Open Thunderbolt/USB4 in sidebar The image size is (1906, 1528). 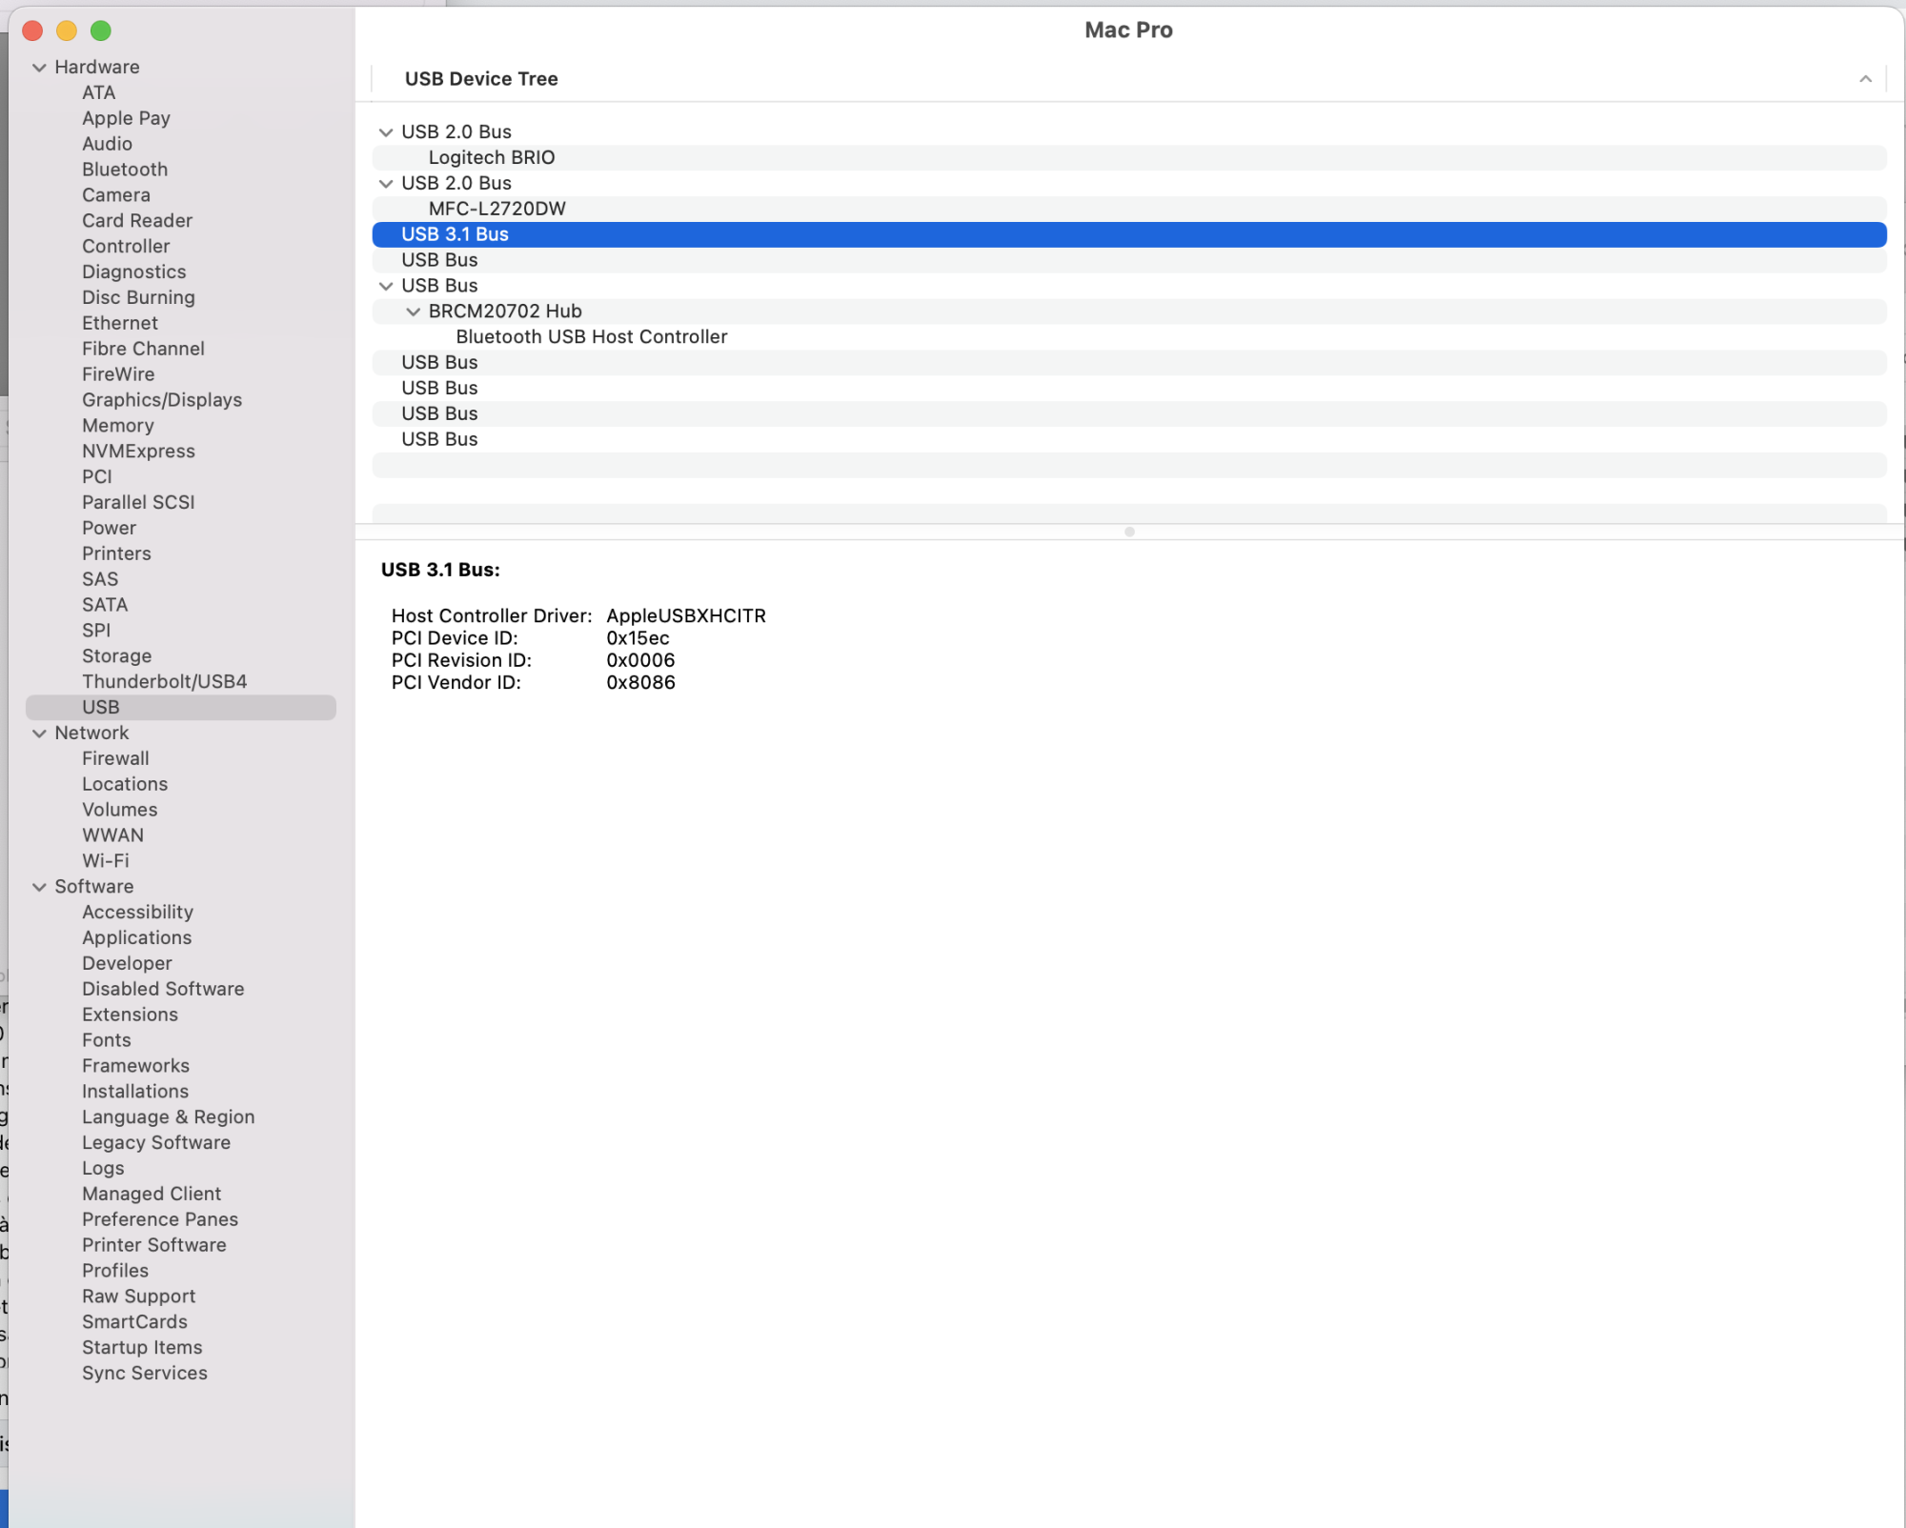[x=164, y=681]
